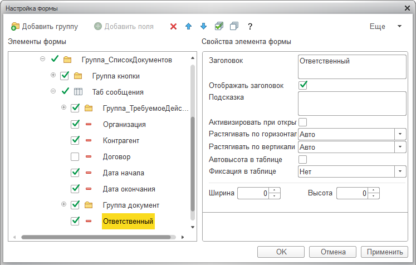Uncheck the Организация checkbox
This screenshot has height=265, width=416.
click(75, 124)
